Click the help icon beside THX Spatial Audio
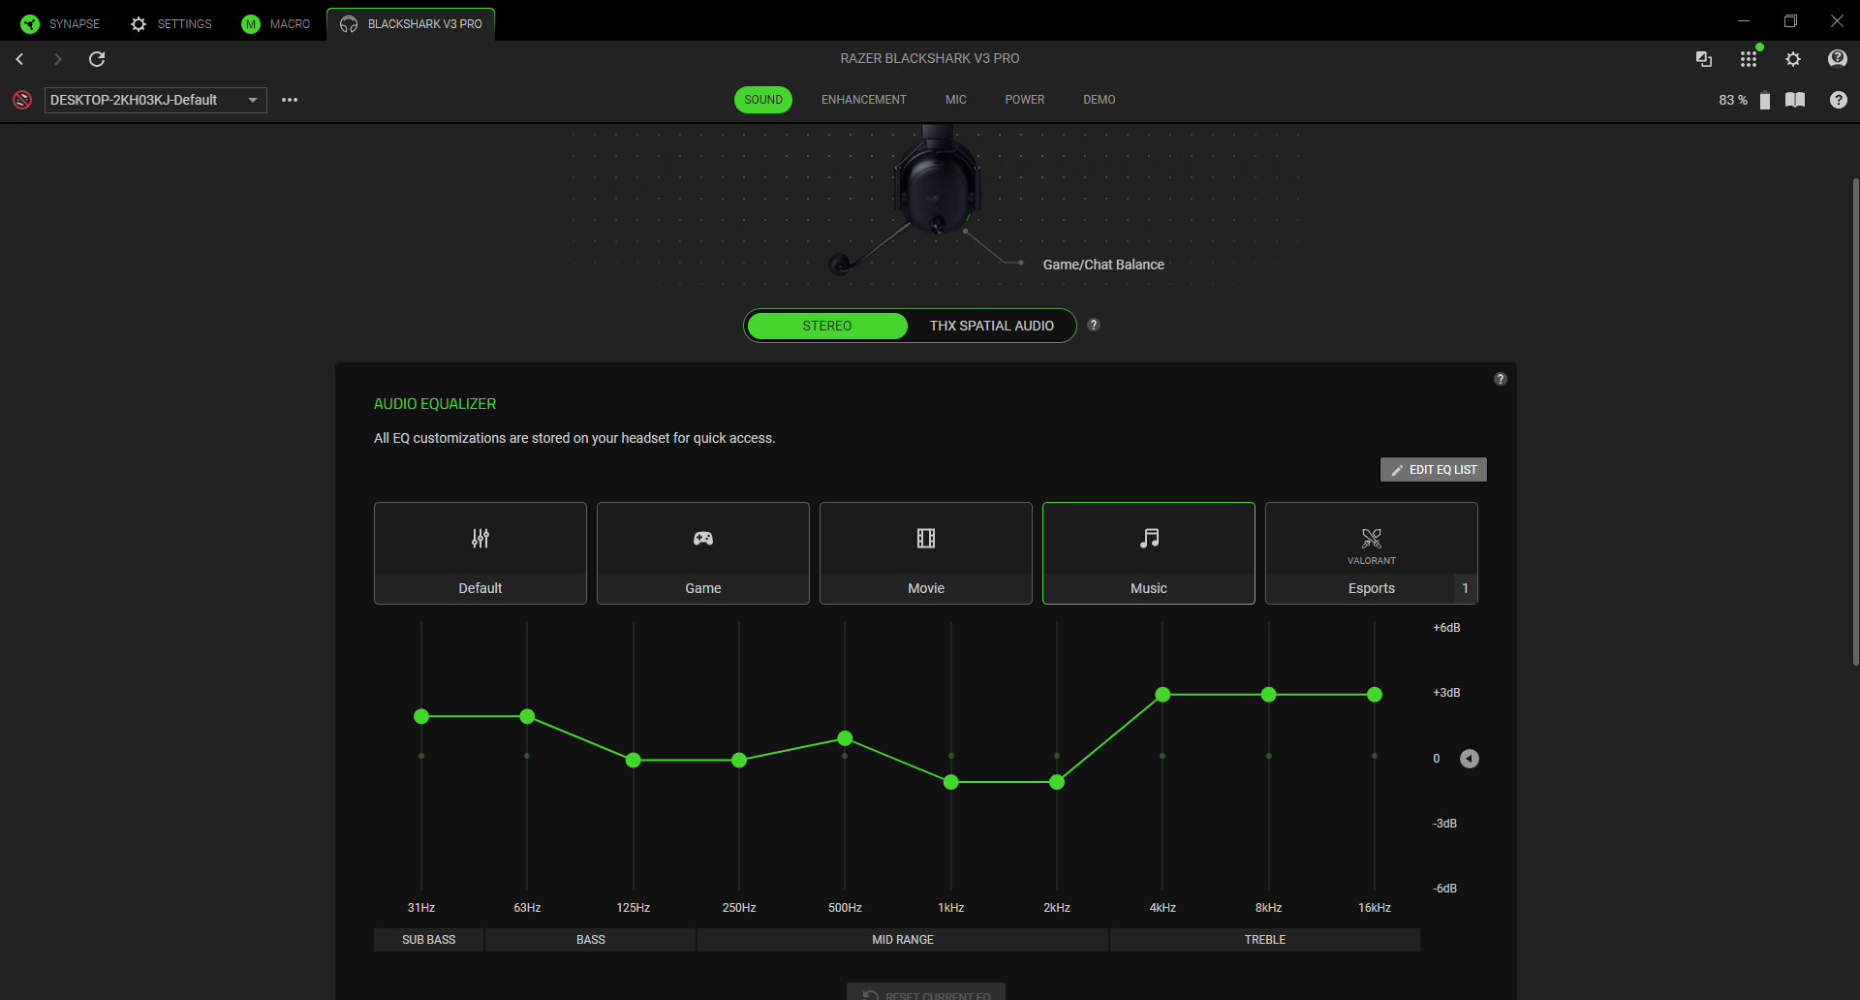The height and width of the screenshot is (1000, 1860). [x=1094, y=325]
